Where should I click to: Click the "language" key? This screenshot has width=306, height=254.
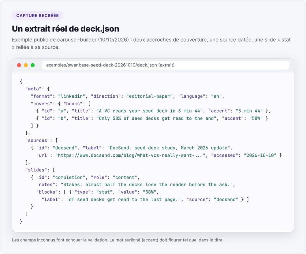(x=192, y=96)
